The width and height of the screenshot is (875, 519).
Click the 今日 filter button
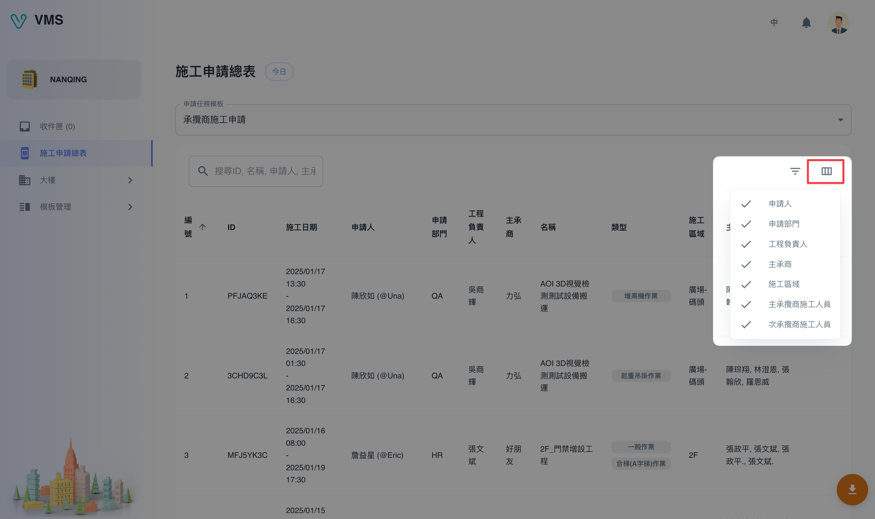click(x=279, y=72)
